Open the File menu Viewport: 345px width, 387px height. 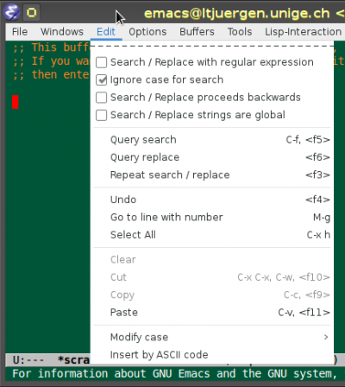pos(20,32)
